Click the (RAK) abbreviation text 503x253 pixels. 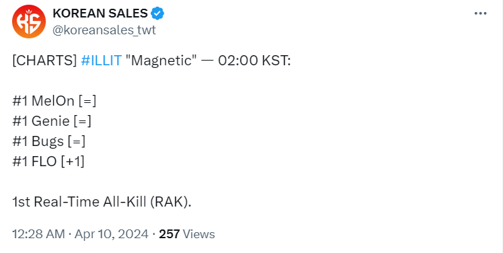170,202
